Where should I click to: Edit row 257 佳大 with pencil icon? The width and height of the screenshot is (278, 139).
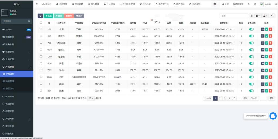click(267, 91)
